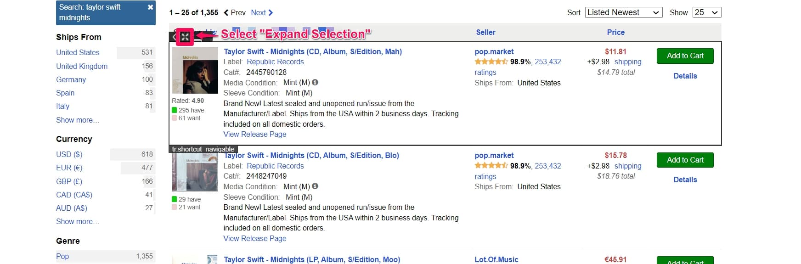Add the $11.81 Midnights CD to cart
Screen dimensions: 801x264
point(685,56)
